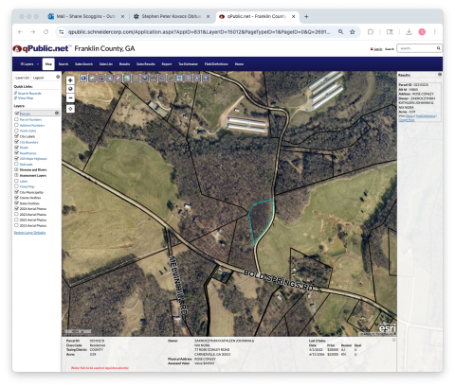Image resolution: width=455 pixels, height=387 pixels.
Task: Open a new browser tab with plus
Action: (306, 16)
